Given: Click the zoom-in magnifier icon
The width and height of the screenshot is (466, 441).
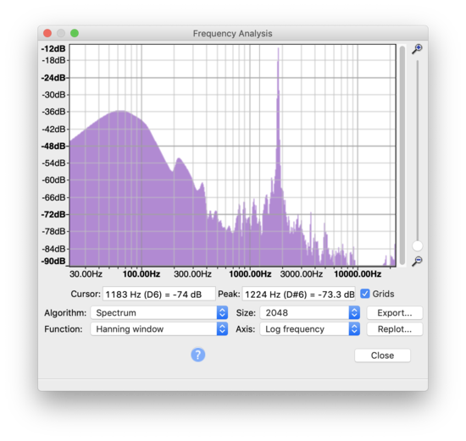Looking at the screenshot, I should click(x=417, y=49).
